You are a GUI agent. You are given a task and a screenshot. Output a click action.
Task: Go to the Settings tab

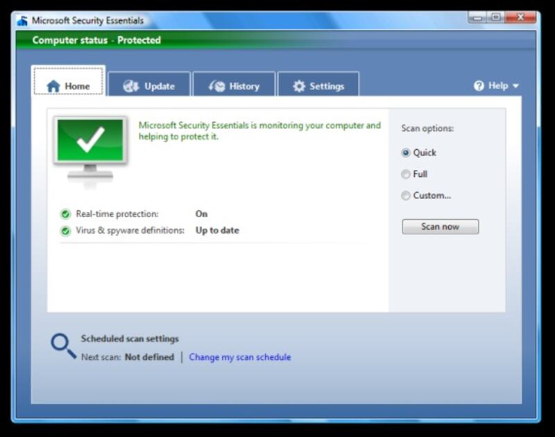[318, 86]
